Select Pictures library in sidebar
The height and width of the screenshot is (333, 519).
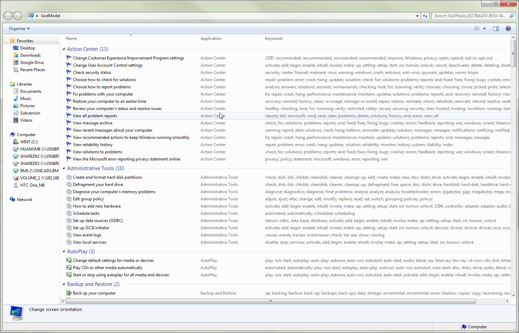tap(28, 106)
